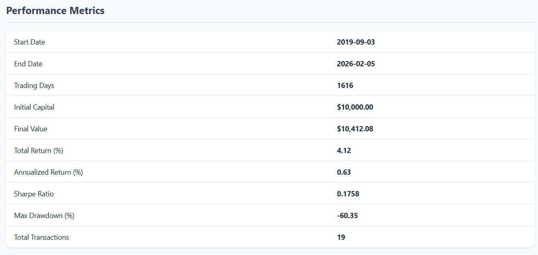Select the Trading Days label
This screenshot has width=538, height=255.
point(34,86)
